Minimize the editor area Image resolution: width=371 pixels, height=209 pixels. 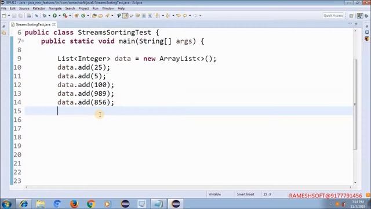(350, 24)
